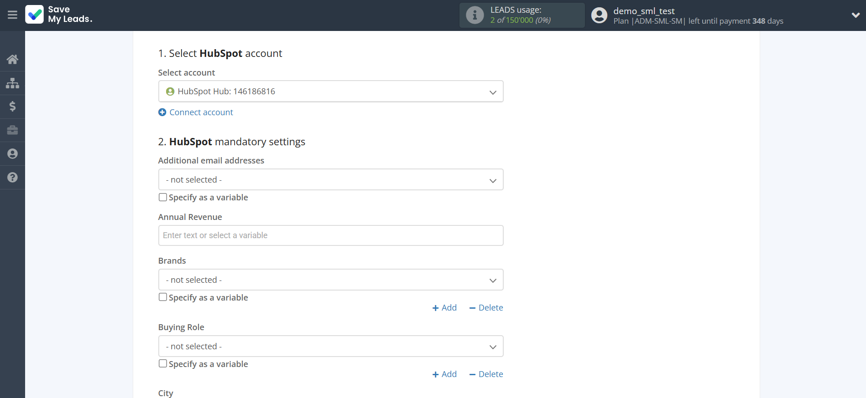Screen dimensions: 866x398
Task: Open profile user icon in sidebar
Action: click(12, 154)
